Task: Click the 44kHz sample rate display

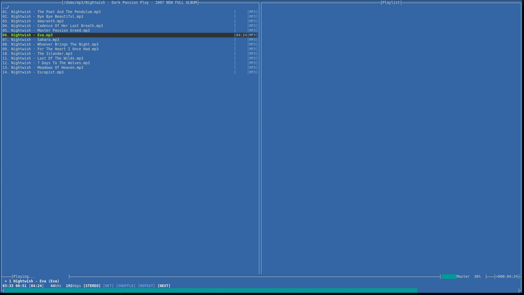Action: (56, 286)
